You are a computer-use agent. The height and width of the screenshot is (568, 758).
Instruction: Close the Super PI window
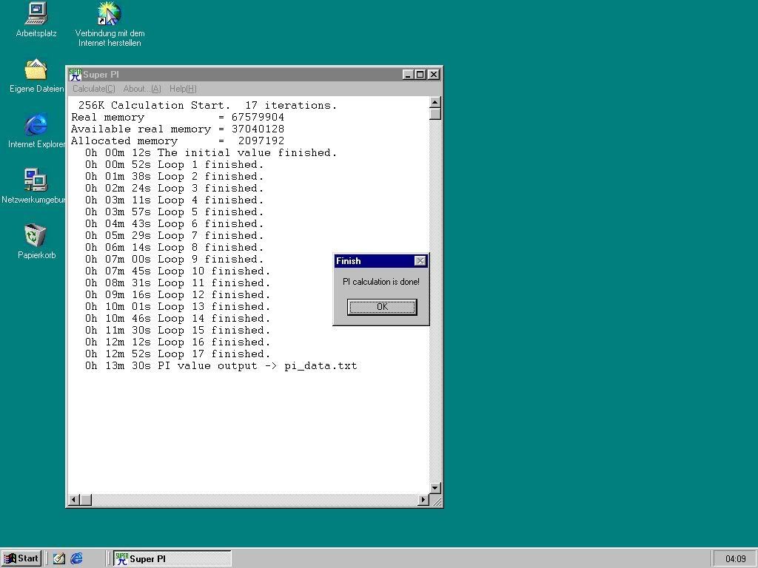coord(434,75)
